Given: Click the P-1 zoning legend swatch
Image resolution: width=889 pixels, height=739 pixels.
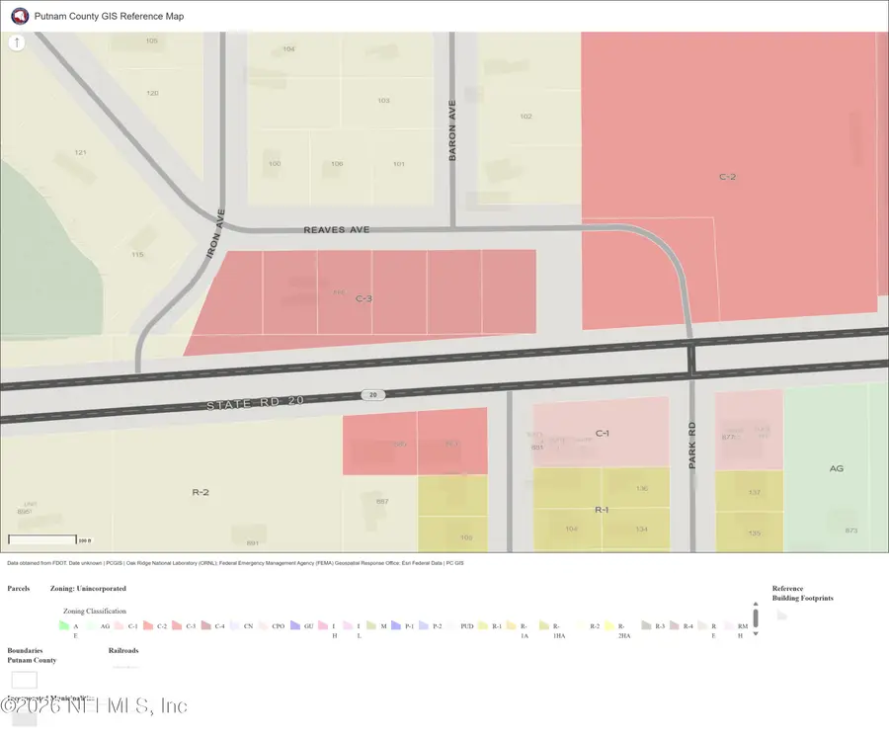Looking at the screenshot, I should (396, 625).
